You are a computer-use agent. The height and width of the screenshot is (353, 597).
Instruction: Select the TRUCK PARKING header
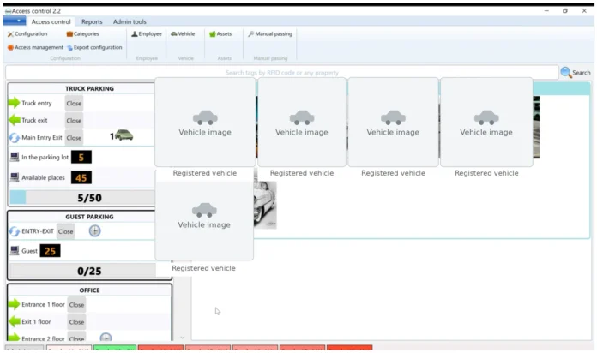tap(89, 88)
